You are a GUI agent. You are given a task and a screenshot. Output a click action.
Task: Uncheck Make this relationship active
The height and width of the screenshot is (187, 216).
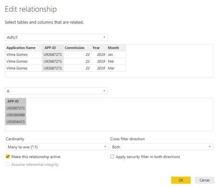pyautogui.click(x=8, y=156)
